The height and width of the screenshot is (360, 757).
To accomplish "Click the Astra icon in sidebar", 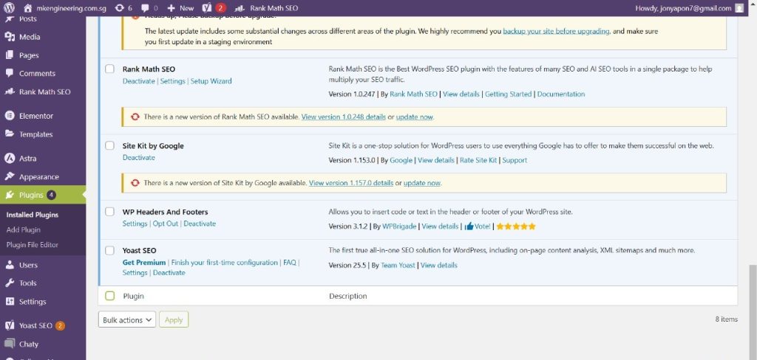I will point(10,159).
